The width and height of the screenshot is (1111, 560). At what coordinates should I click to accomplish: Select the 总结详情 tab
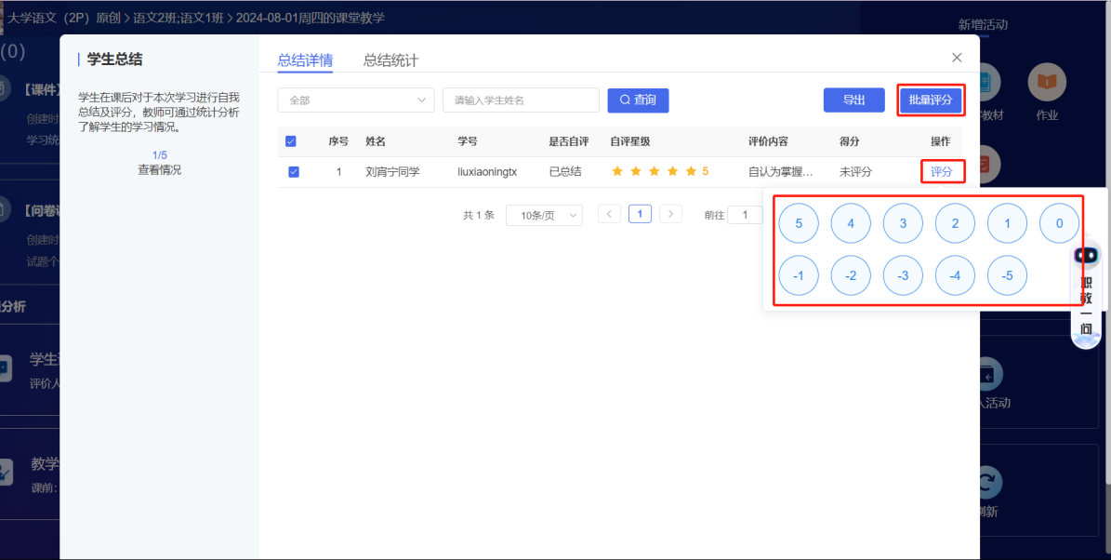point(304,58)
